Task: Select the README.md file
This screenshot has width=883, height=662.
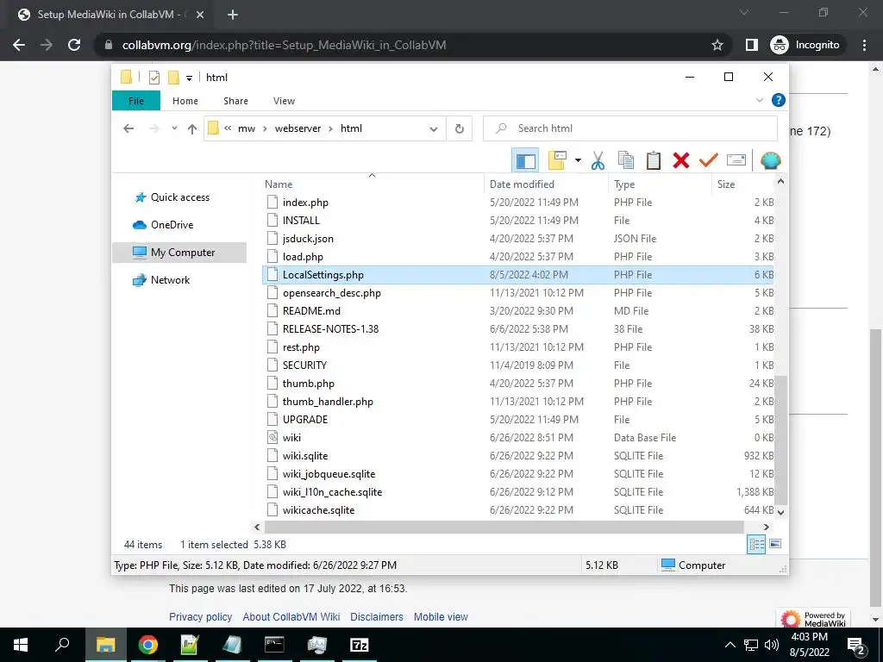Action: click(x=311, y=310)
